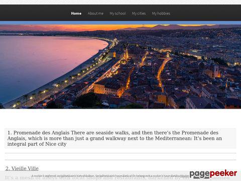The width and height of the screenshot is (241, 181).
Task: Click the sea area of the banner photo
Action: pos(42,62)
